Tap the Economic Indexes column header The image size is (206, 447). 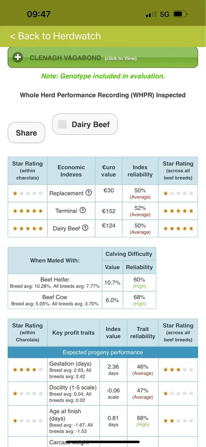(x=71, y=171)
